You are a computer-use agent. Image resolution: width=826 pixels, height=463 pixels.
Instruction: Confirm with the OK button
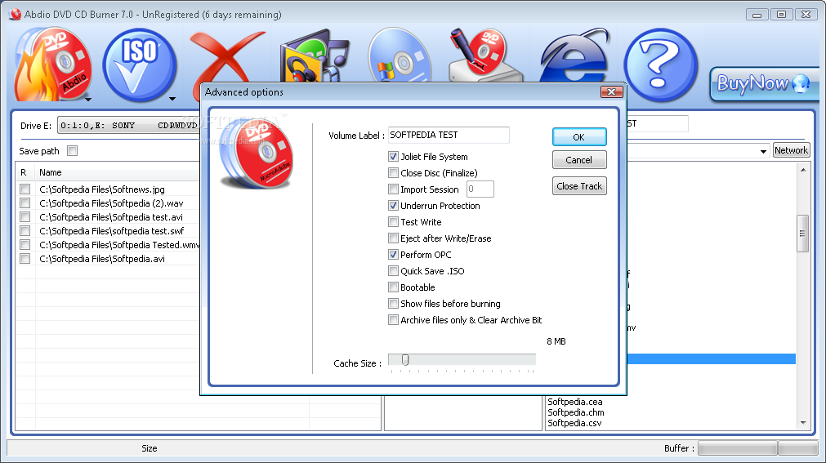tap(579, 137)
